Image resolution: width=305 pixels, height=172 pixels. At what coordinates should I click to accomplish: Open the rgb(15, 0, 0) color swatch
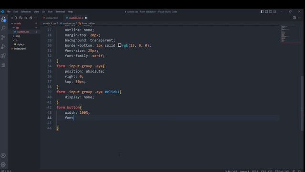point(120,45)
